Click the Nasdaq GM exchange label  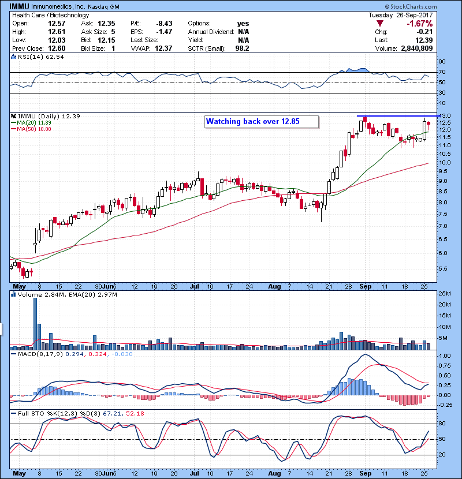pos(103,7)
